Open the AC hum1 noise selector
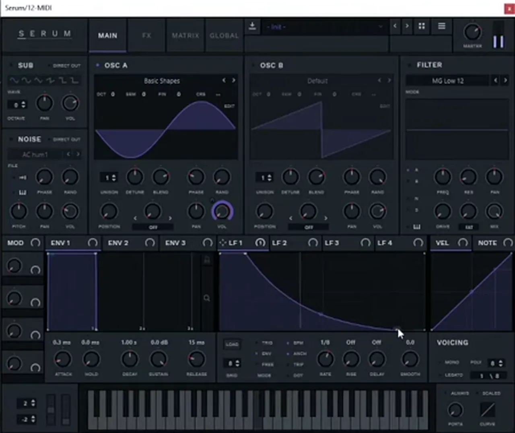The width and height of the screenshot is (515, 433). 35,155
